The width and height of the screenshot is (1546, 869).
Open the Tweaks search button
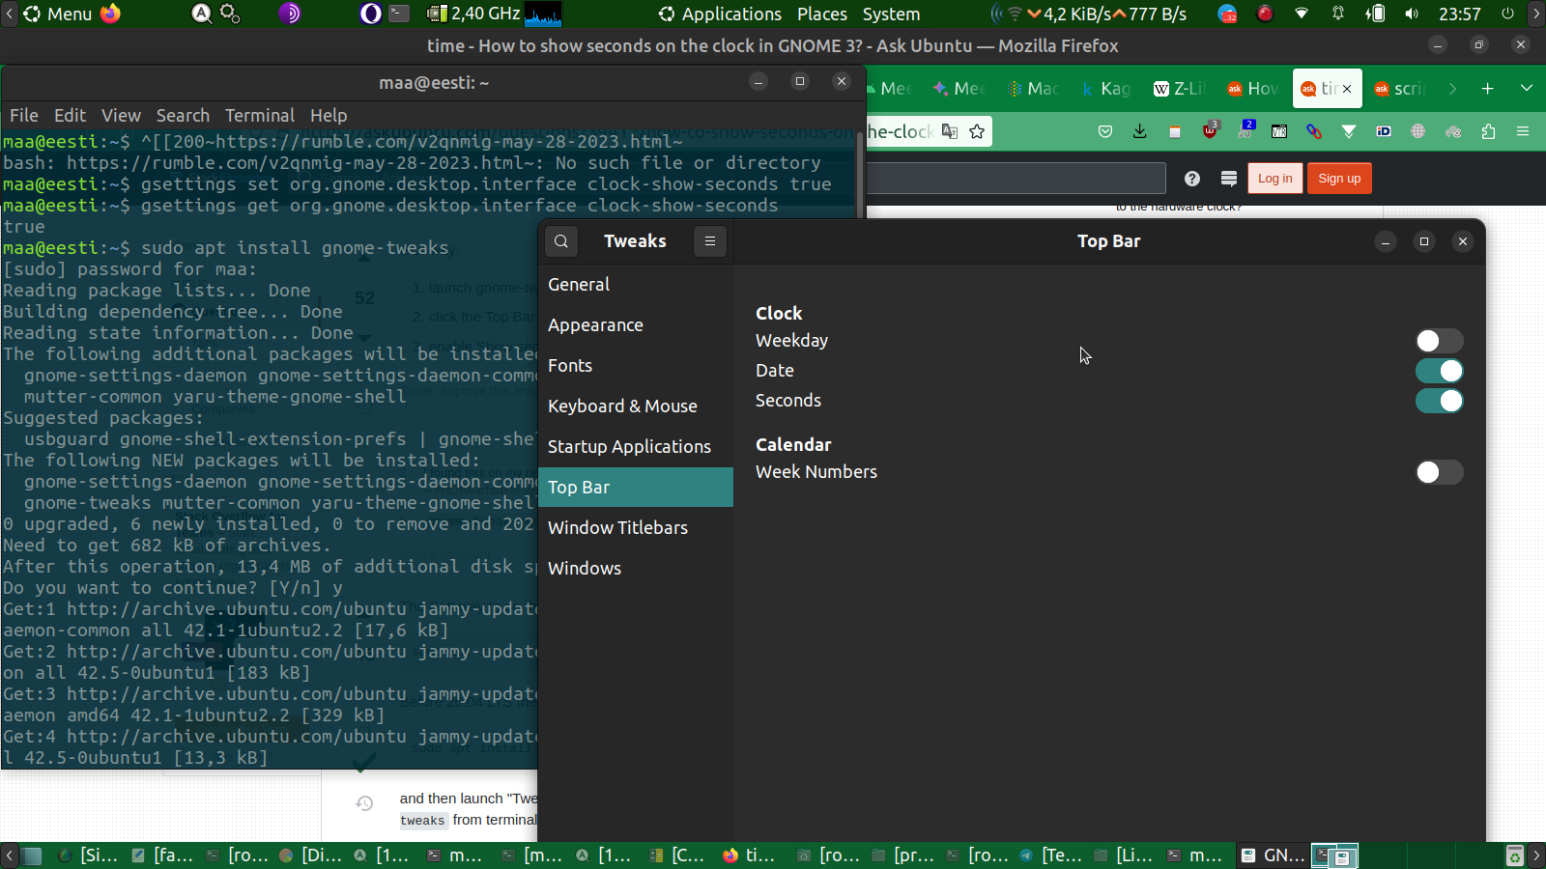tap(561, 241)
